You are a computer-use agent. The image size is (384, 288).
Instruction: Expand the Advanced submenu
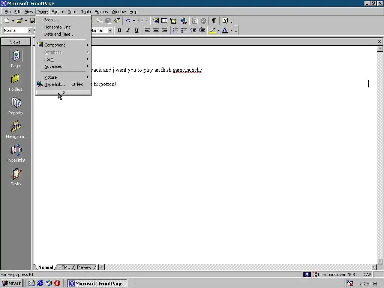pos(63,66)
